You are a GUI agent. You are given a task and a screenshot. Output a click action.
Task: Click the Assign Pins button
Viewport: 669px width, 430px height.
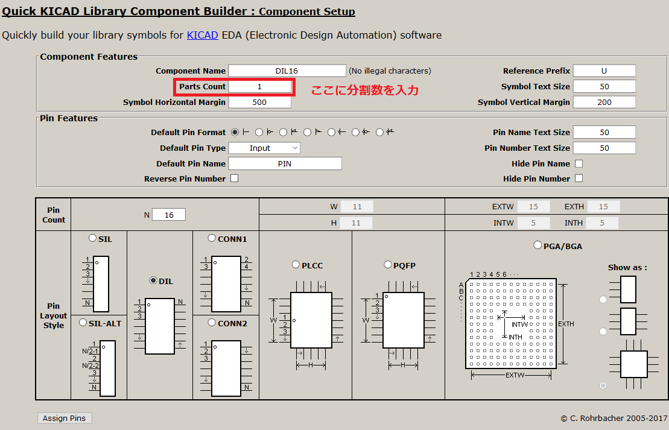(x=65, y=418)
